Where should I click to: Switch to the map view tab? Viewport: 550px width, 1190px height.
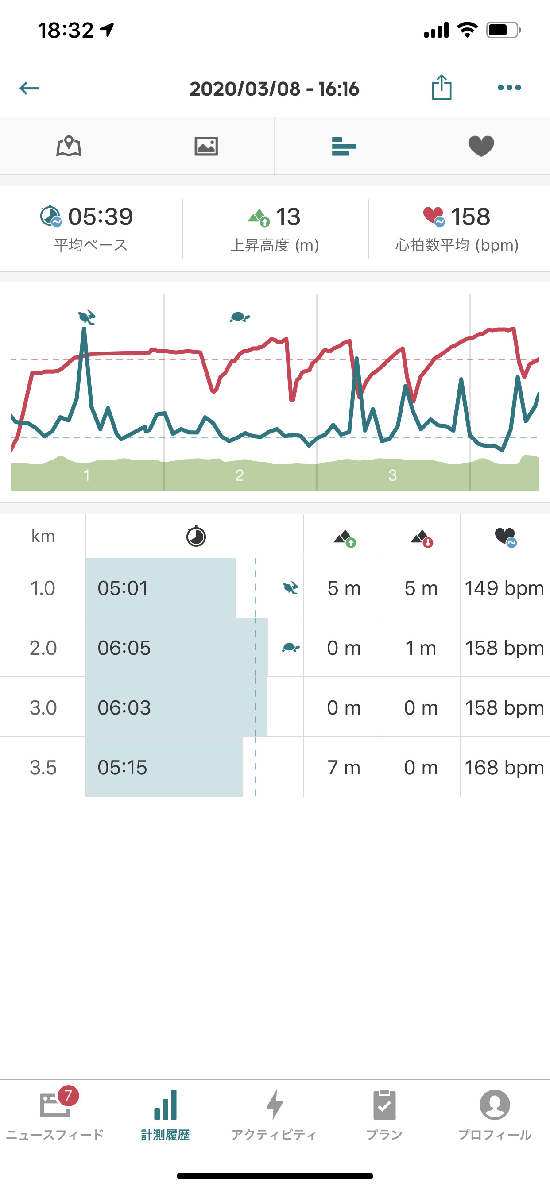(x=68, y=147)
